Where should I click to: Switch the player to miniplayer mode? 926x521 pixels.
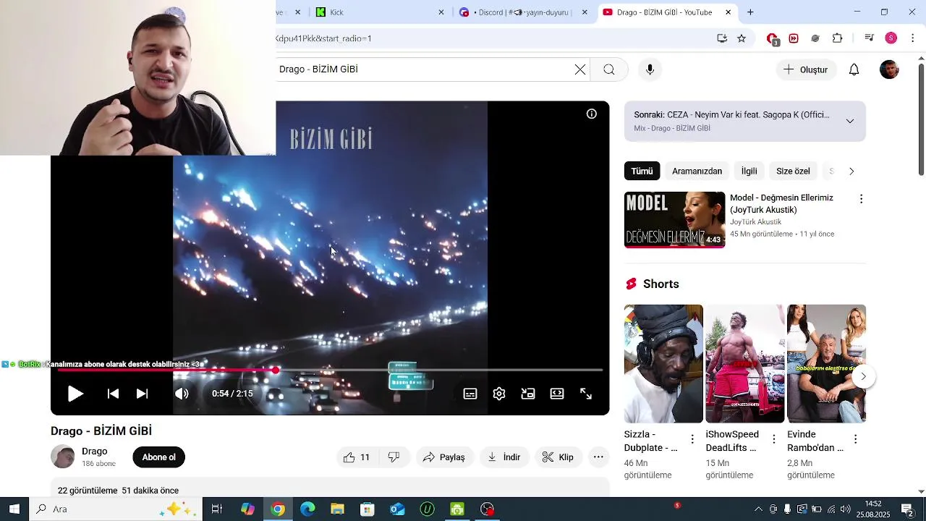point(528,394)
